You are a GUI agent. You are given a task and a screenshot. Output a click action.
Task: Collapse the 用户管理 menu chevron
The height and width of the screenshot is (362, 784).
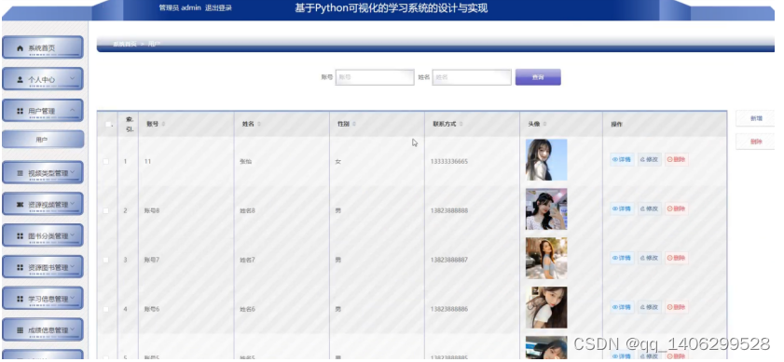pyautogui.click(x=73, y=110)
